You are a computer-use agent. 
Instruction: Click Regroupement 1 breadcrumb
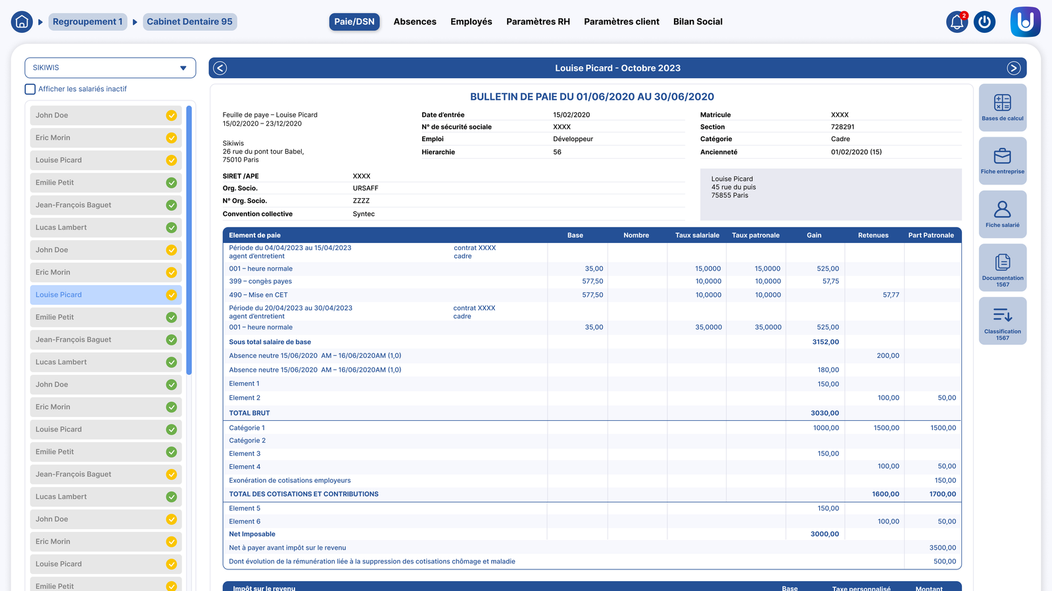[x=87, y=22]
